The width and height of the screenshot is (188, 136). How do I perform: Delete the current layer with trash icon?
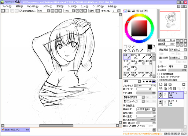pos(175,89)
